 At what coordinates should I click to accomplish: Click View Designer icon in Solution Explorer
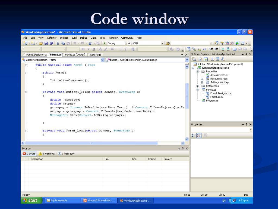217,59
